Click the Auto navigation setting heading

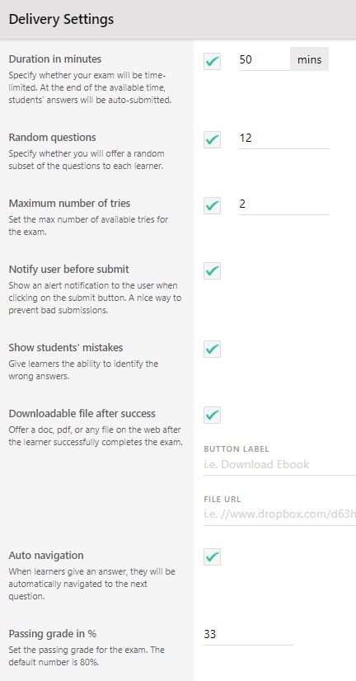point(46,556)
